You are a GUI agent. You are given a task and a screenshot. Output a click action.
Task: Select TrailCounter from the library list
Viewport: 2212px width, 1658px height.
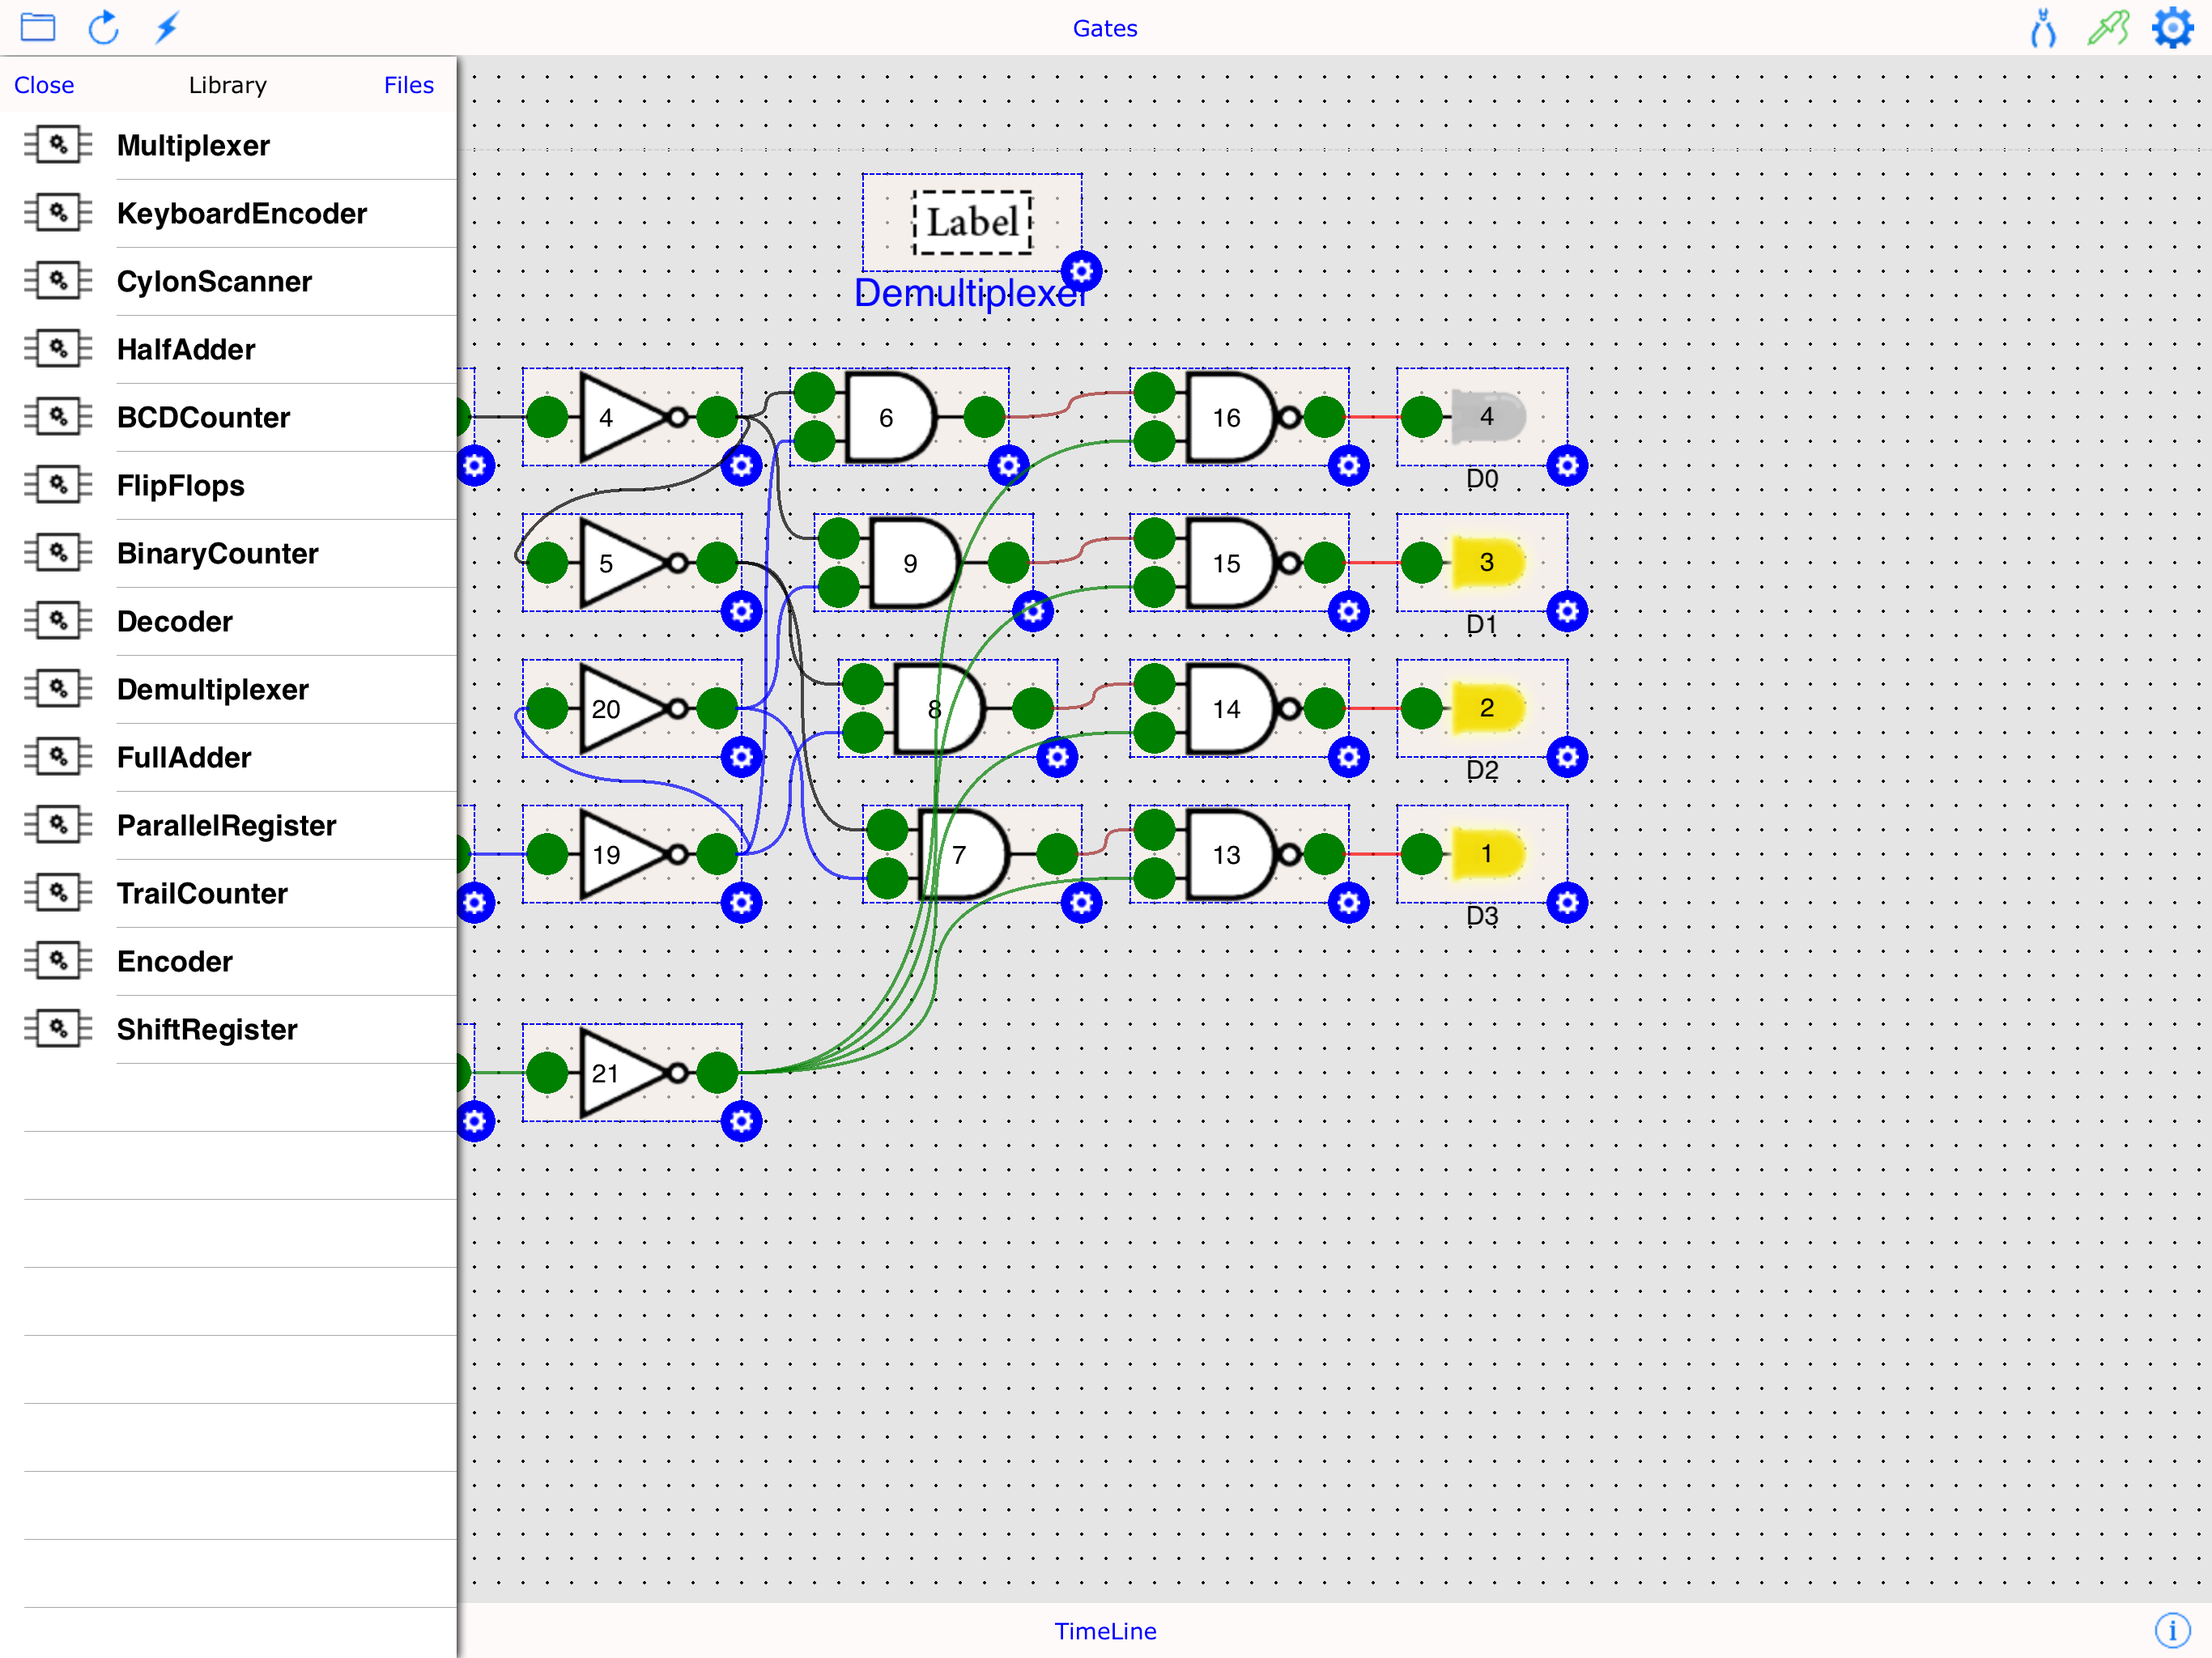click(229, 894)
